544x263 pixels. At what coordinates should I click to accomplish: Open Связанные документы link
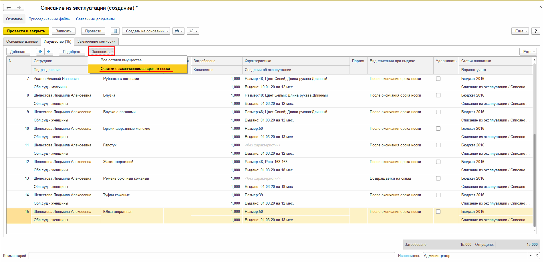click(x=95, y=19)
